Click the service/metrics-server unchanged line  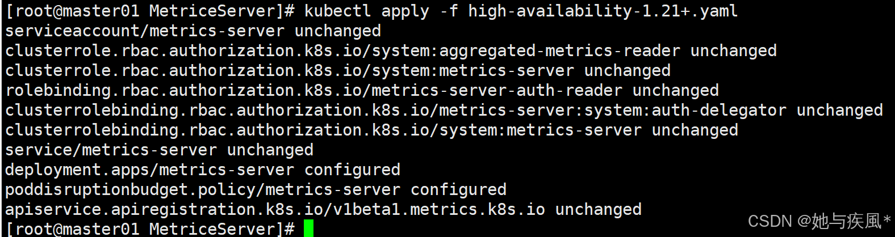tap(159, 150)
